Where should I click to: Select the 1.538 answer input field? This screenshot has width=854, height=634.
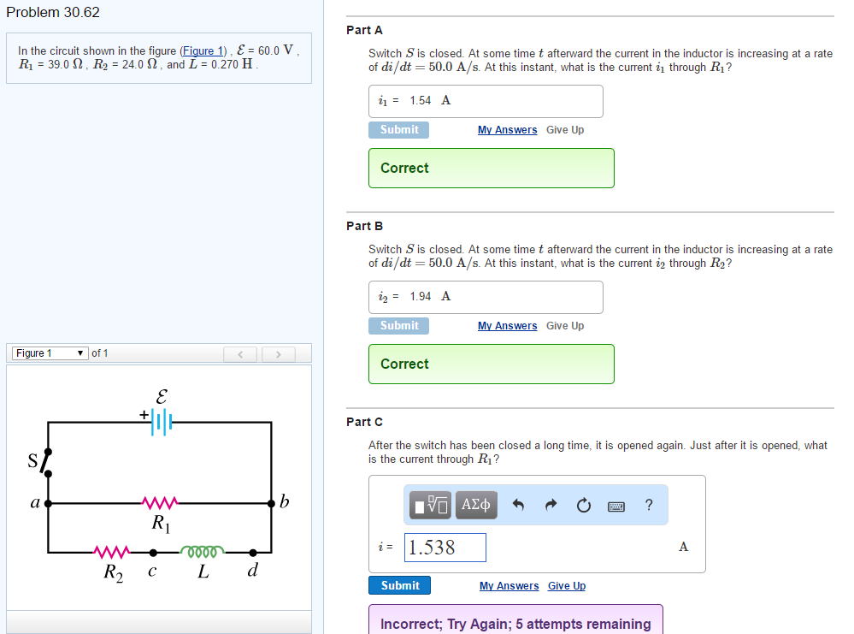point(445,547)
